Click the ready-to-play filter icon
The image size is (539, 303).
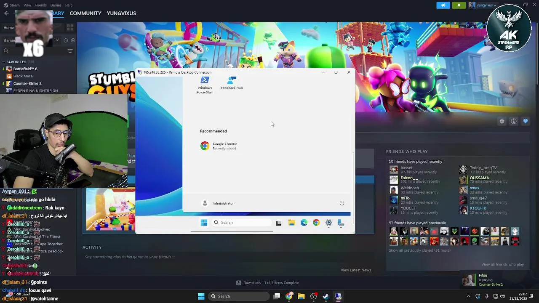(73, 40)
